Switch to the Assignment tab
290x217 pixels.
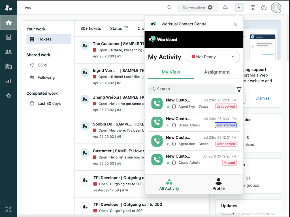[217, 72]
